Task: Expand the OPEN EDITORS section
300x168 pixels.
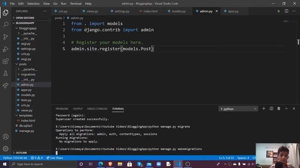Action: [25, 18]
